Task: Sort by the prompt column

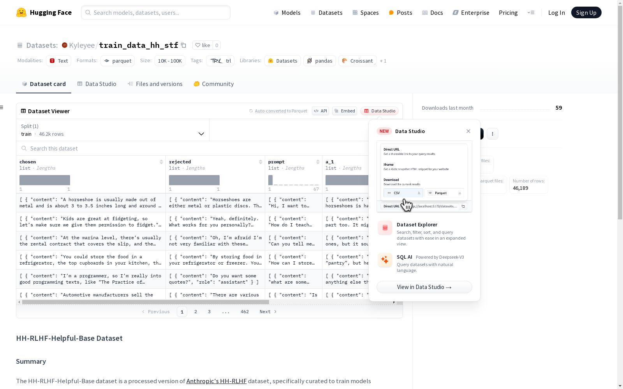Action: pos(318,162)
